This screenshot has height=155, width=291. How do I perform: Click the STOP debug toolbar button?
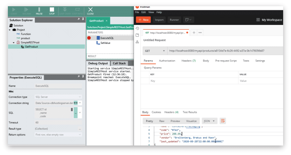point(52,11)
